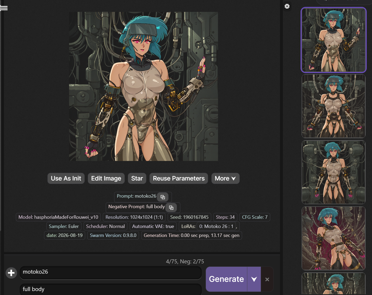
Task: Select the third thumbnail with arms lowered
Action: click(334, 172)
